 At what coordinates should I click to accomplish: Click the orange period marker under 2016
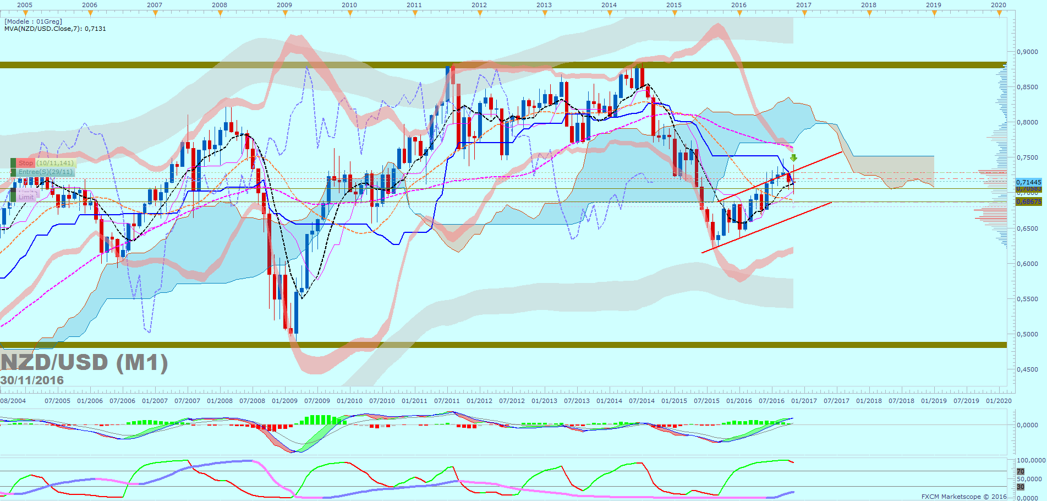[x=739, y=13]
